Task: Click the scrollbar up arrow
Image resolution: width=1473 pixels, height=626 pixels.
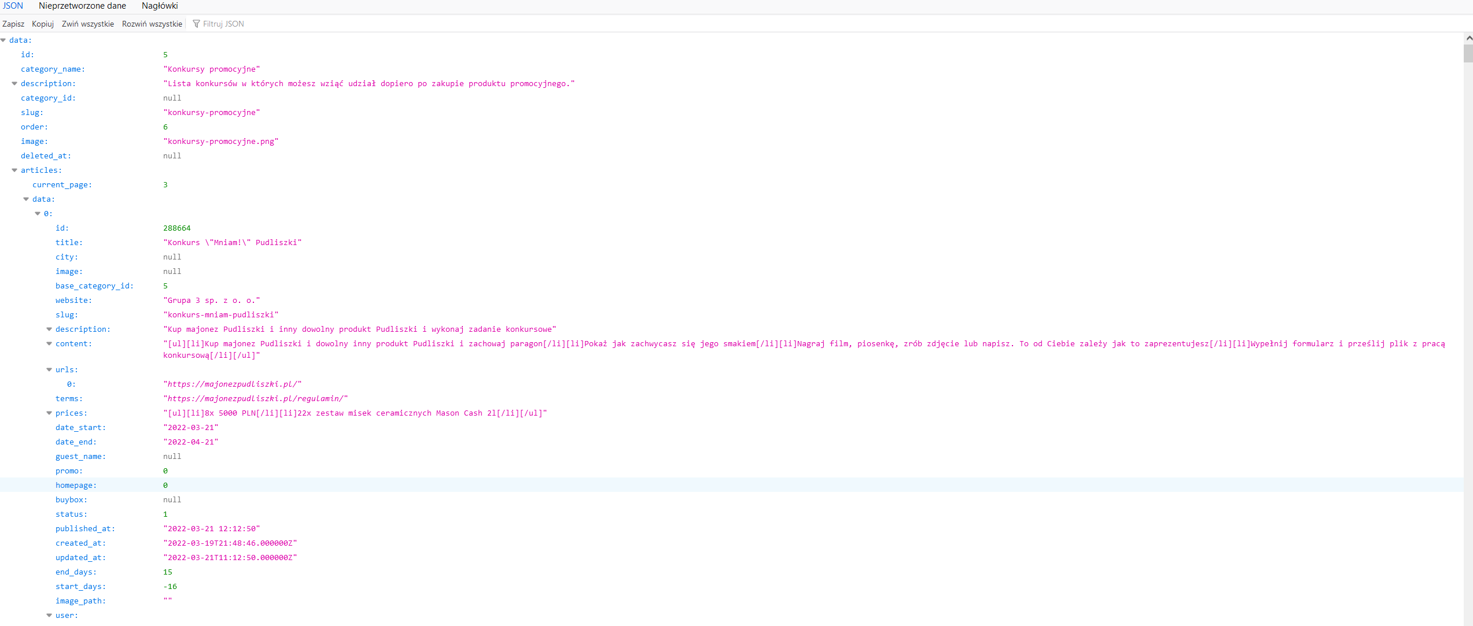Action: tap(1468, 38)
